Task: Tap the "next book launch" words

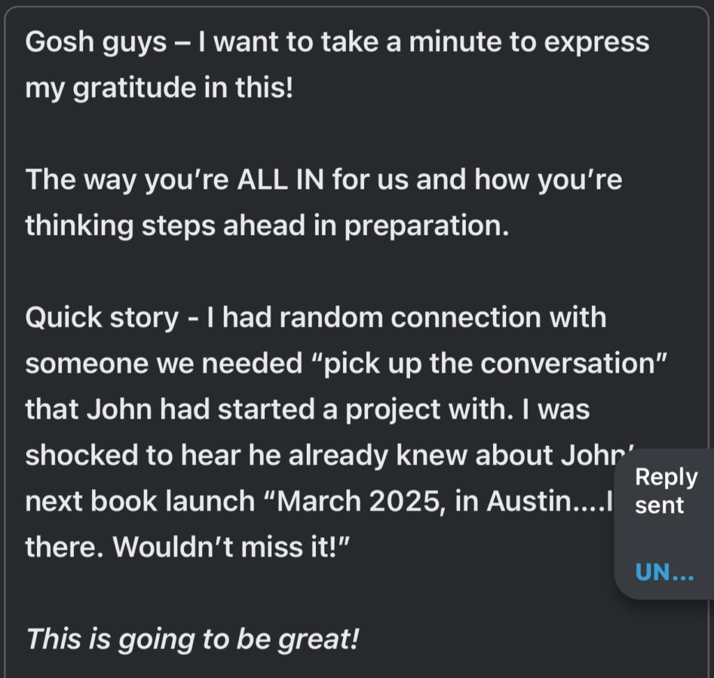Action: [139, 501]
